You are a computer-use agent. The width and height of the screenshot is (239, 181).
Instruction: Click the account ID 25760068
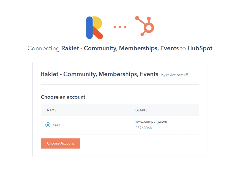pos(144,128)
